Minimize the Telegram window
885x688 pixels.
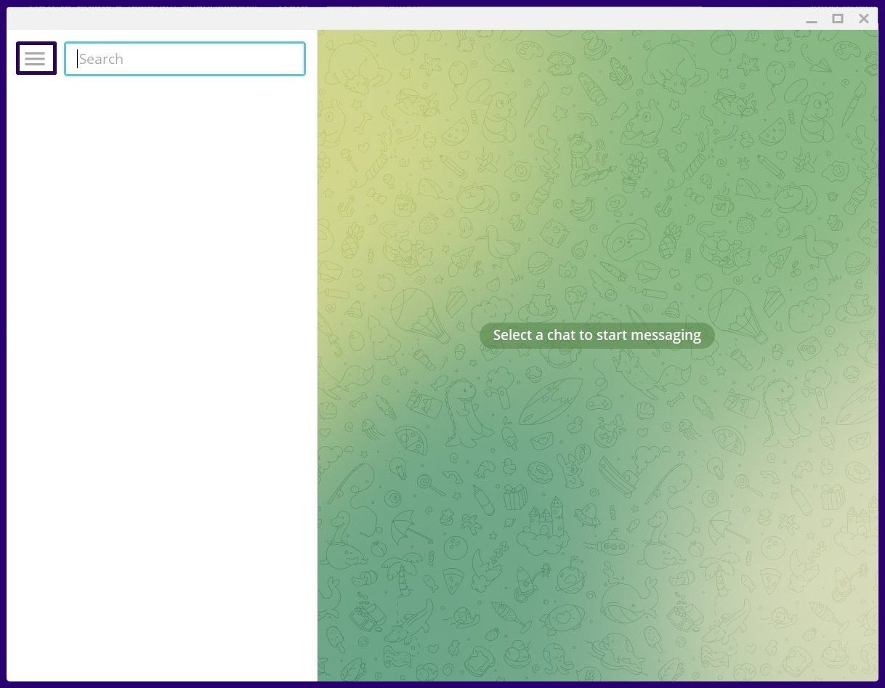(x=812, y=20)
